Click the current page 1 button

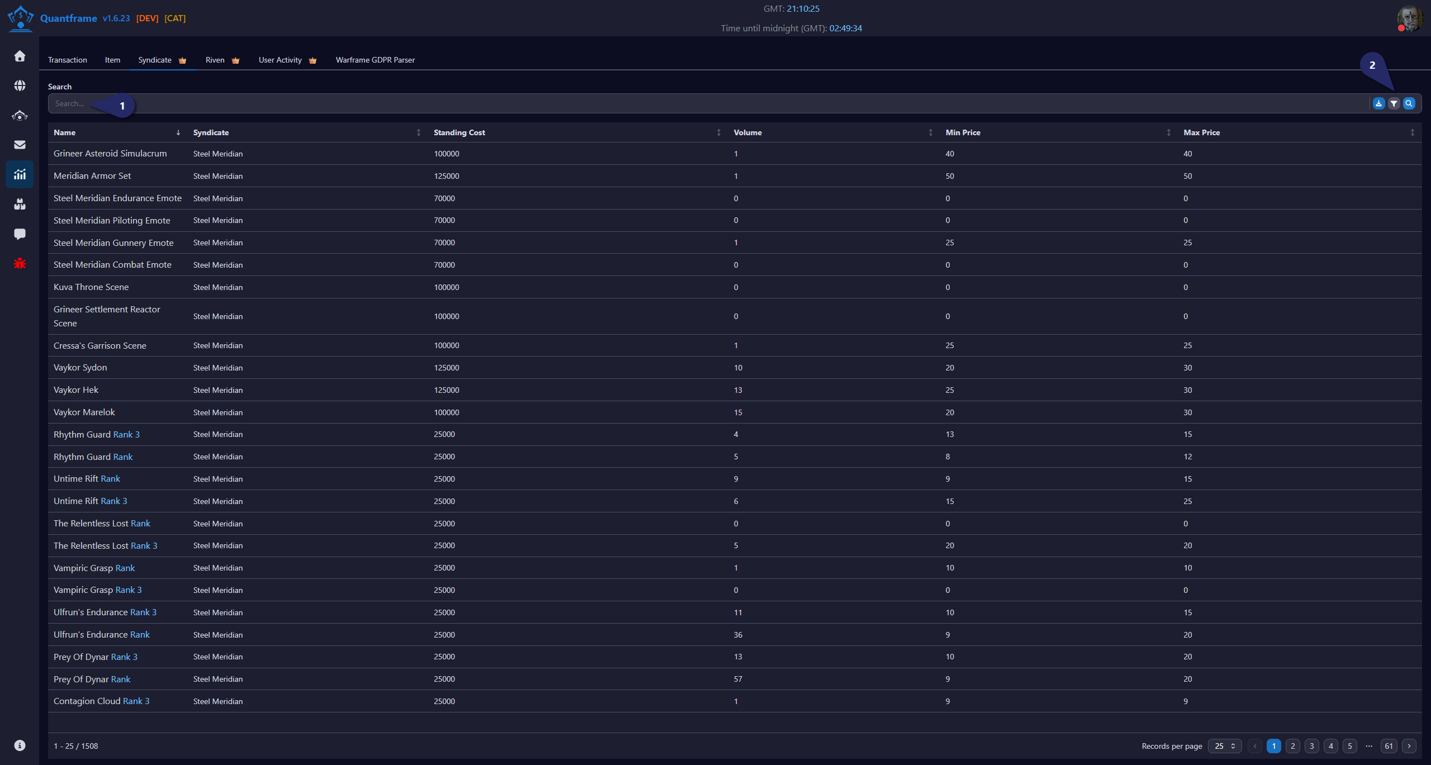1274,746
